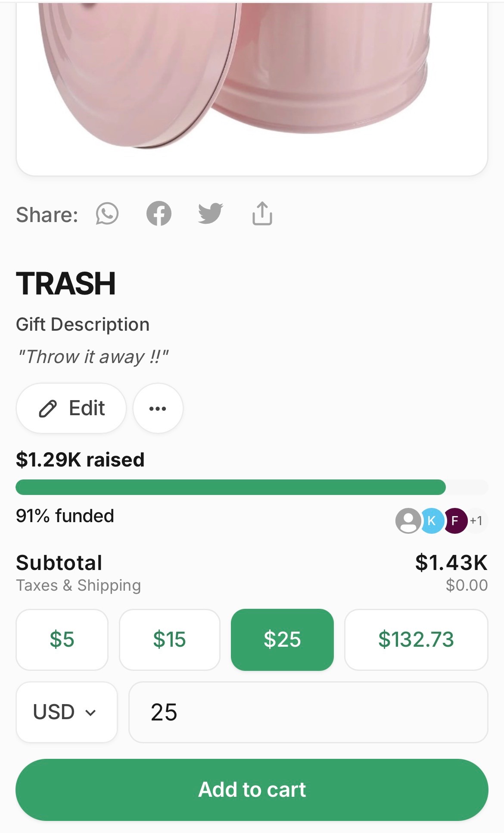Open contributor F's avatar
Screen dimensions: 504x833
click(455, 521)
